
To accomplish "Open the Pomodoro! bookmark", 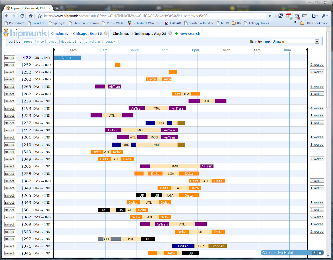I will [x=14, y=23].
